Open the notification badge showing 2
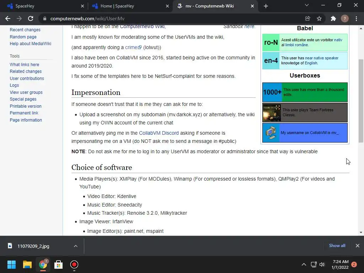364x273 pixels. click(354, 264)
